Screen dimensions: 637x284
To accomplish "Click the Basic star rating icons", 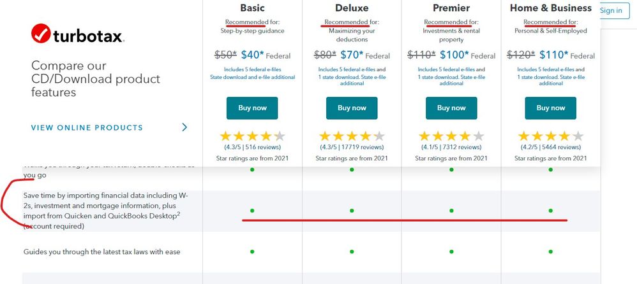I will (x=252, y=136).
